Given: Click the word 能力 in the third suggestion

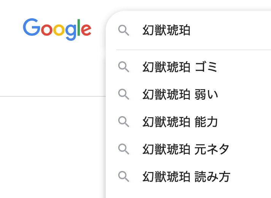Looking at the screenshot, I should point(206,121).
